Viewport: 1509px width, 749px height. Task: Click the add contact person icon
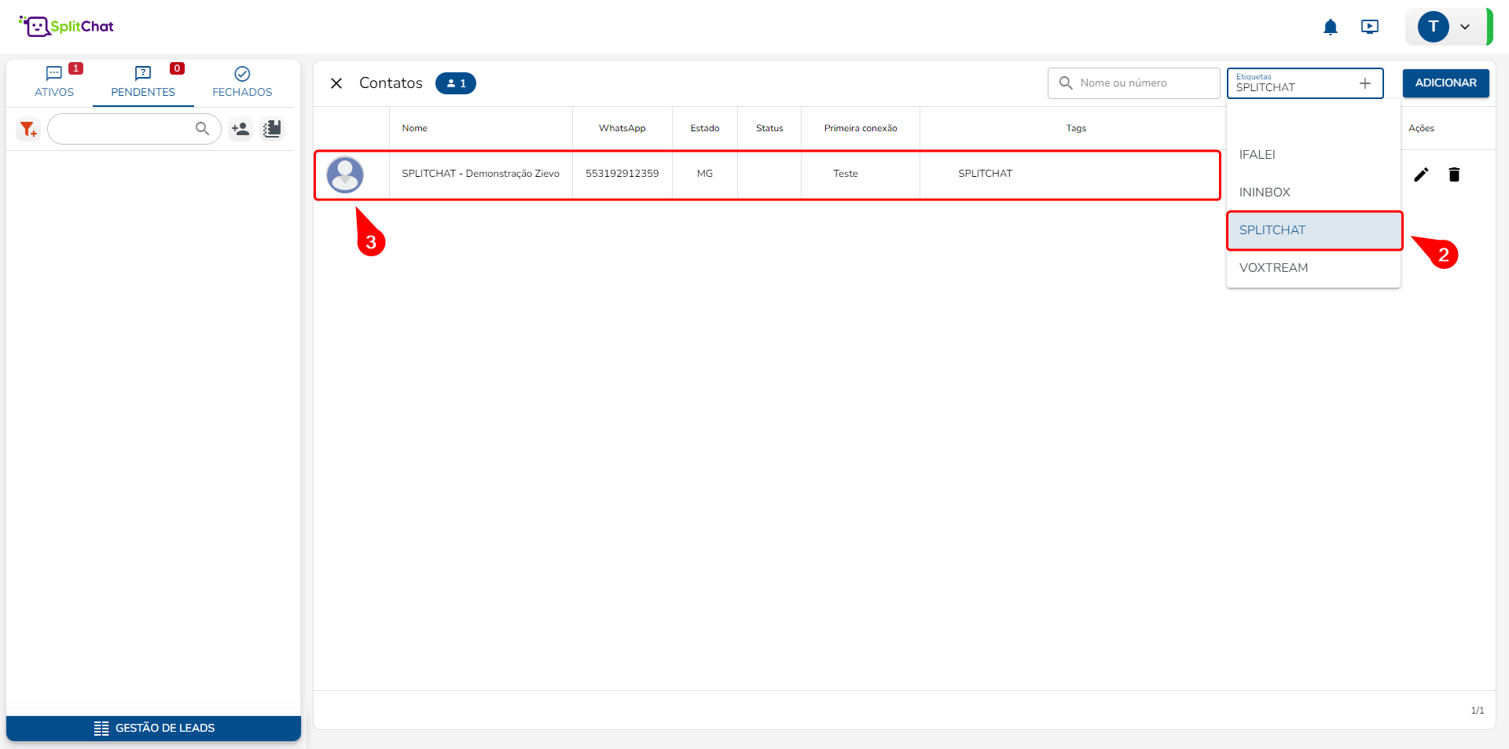pyautogui.click(x=240, y=129)
